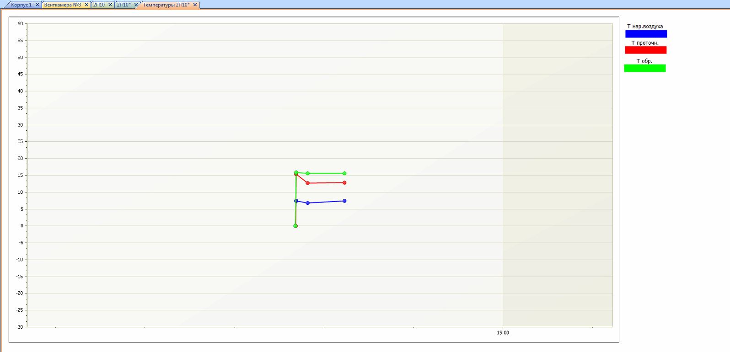Image resolution: width=730 pixels, height=352 pixels.
Task: Click the green Т обр. legend swatch
Action: click(644, 68)
